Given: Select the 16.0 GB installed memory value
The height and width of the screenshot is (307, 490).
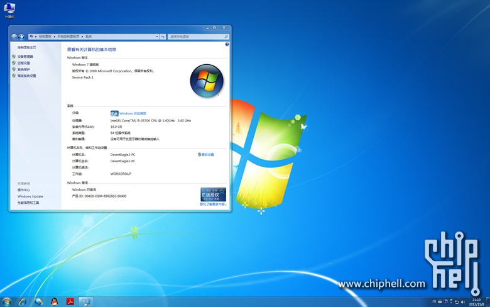Looking at the screenshot, I should click(x=116, y=126).
